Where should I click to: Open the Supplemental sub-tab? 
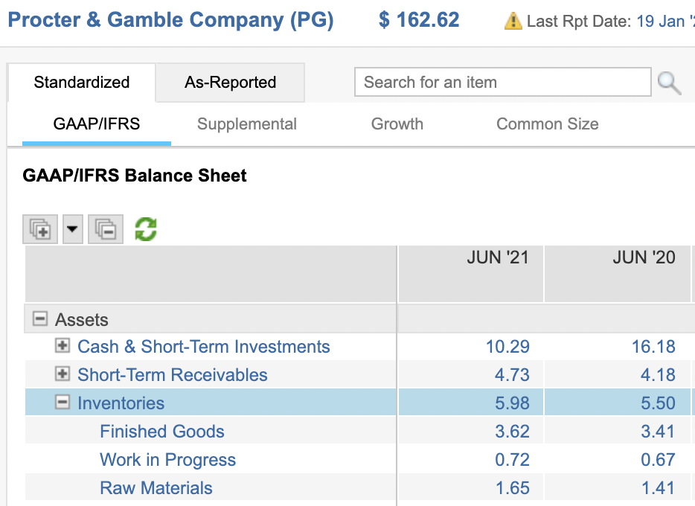click(x=246, y=124)
